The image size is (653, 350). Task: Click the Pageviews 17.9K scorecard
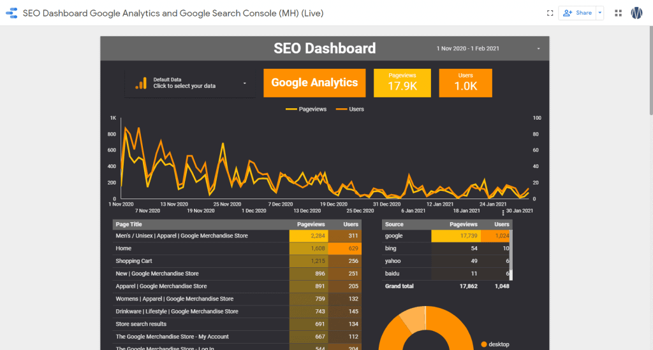coord(402,83)
